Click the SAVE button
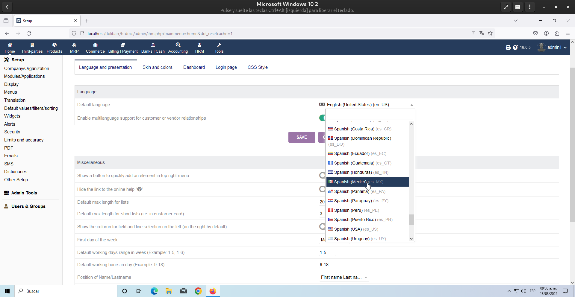Image resolution: width=575 pixels, height=297 pixels. tap(302, 137)
